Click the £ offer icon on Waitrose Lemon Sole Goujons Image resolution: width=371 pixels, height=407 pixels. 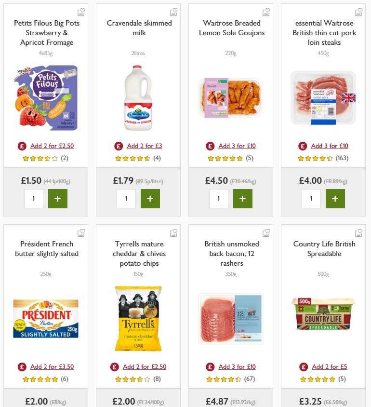(210, 146)
